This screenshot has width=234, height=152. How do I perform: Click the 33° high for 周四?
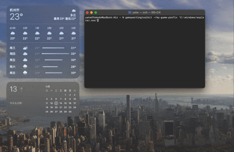tap(73, 54)
